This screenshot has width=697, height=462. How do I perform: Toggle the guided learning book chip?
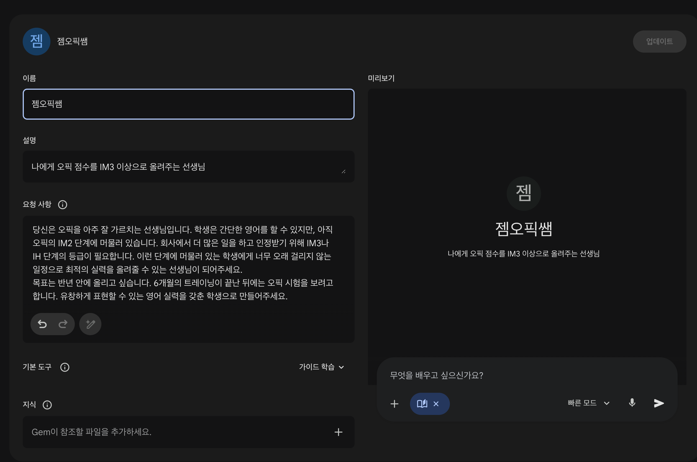tap(422, 404)
